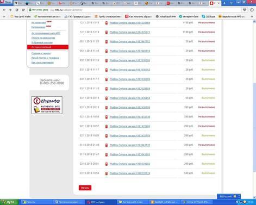
Task: Expand the bookmarks bar overflow chevron
Action: click(x=252, y=16)
